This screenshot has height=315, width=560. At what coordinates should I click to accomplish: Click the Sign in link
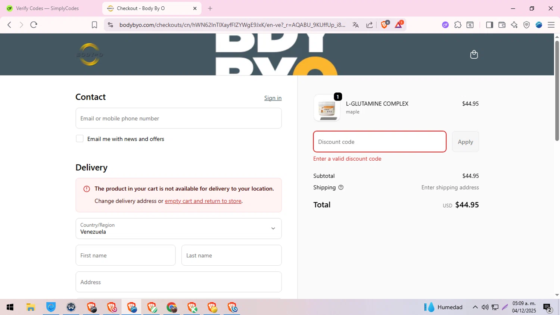[x=273, y=98]
